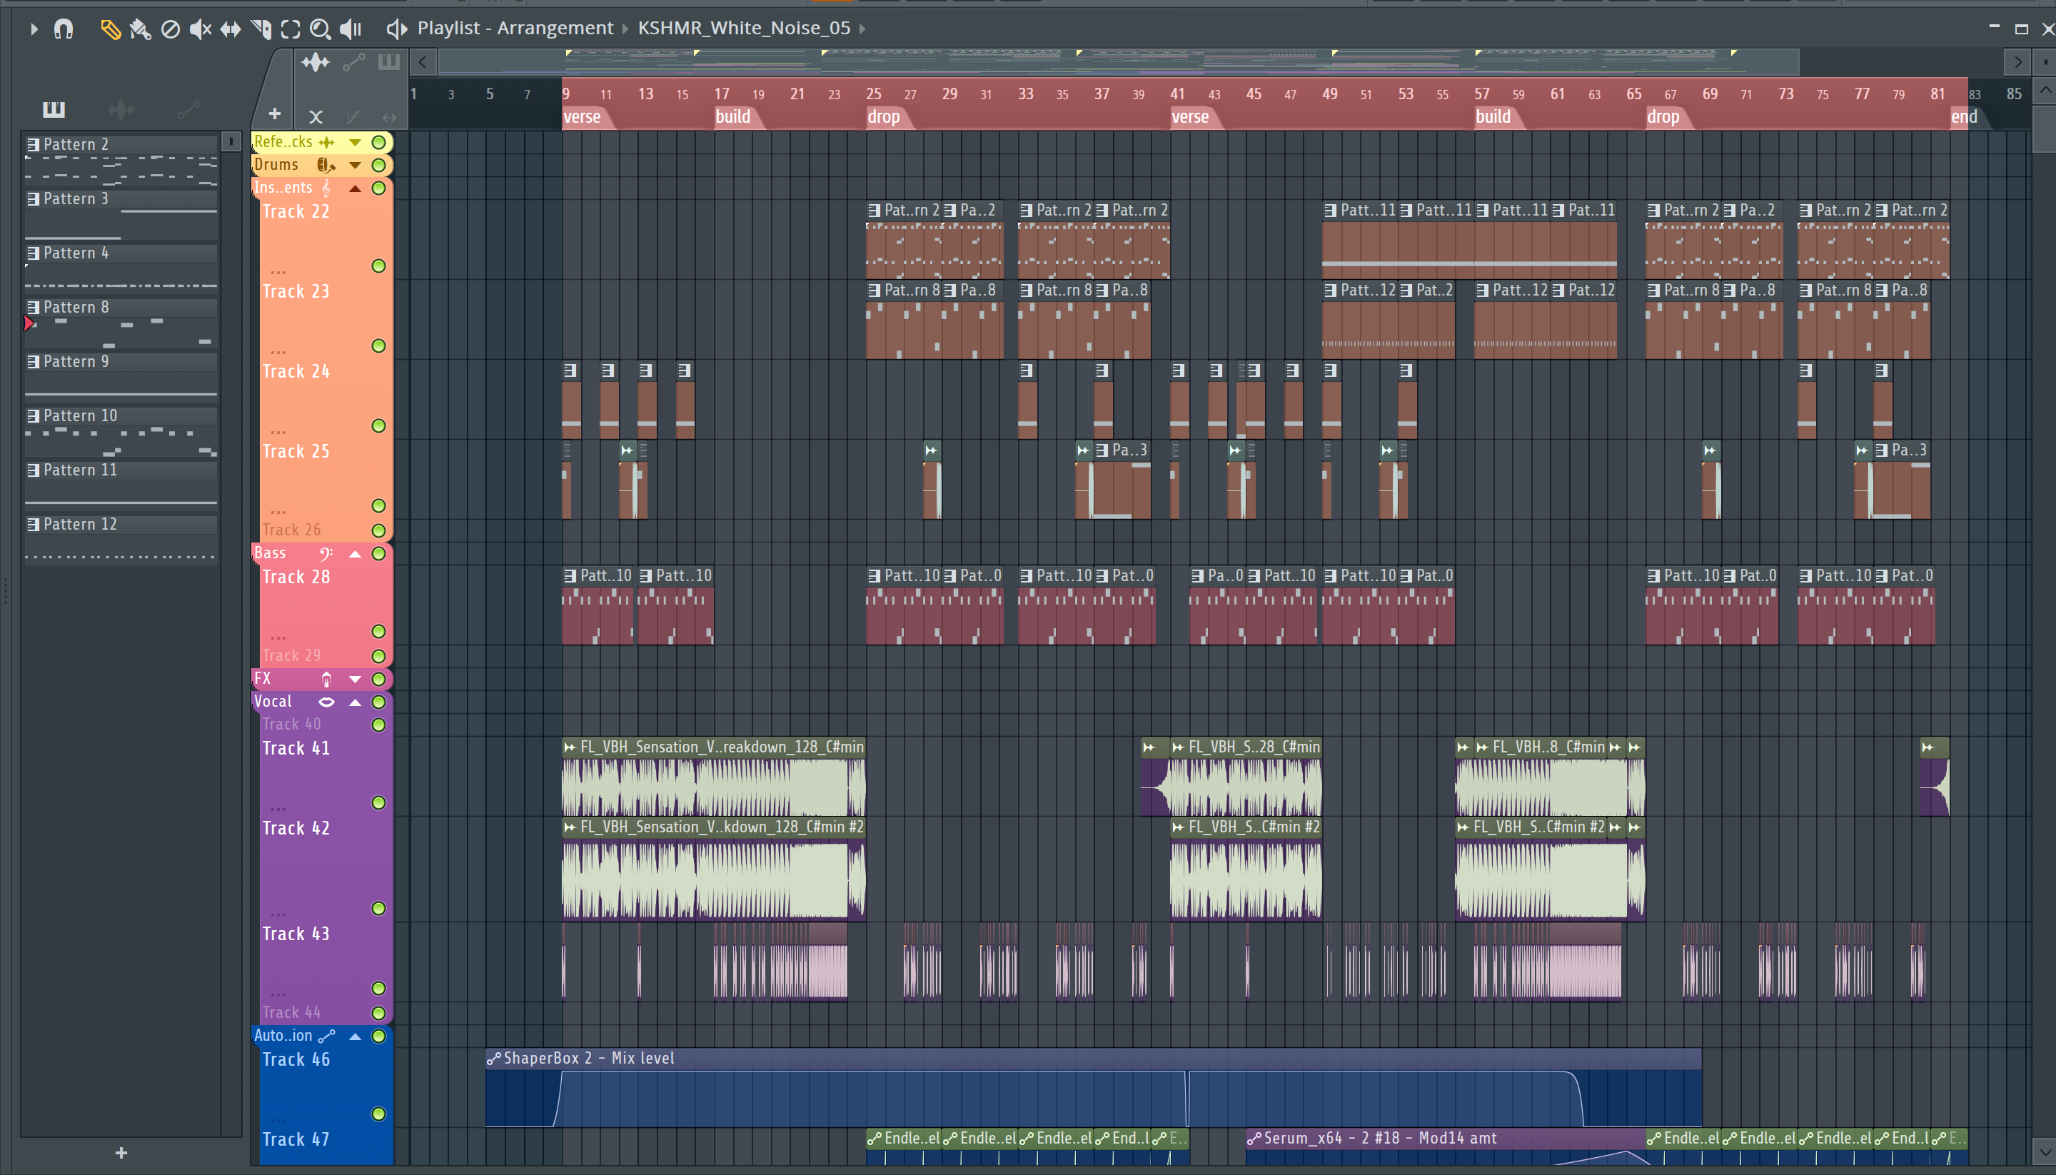The width and height of the screenshot is (2056, 1175).
Task: Click the pattern clip focus piano icon
Action: pyautogui.click(x=389, y=62)
